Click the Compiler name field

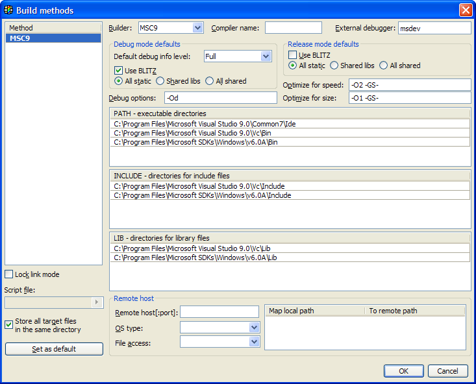pyautogui.click(x=293, y=28)
